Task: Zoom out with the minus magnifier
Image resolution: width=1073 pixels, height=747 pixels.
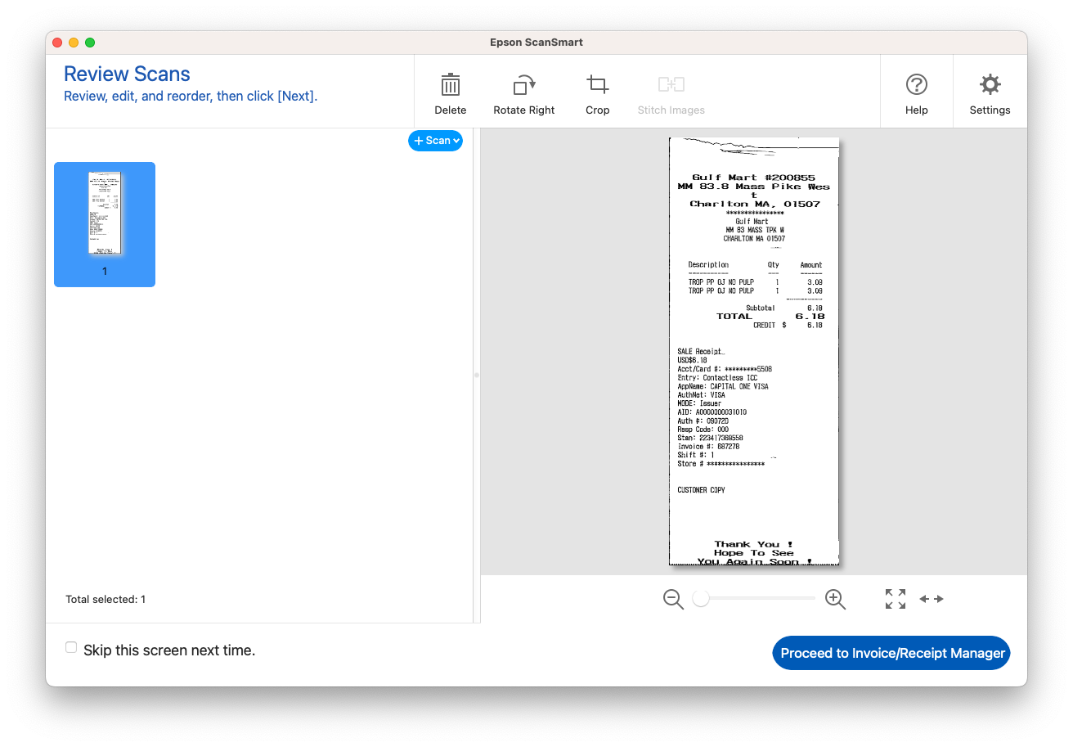Action: tap(673, 599)
